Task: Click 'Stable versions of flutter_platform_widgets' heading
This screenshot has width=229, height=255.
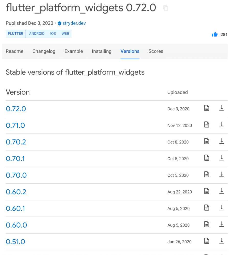Action: (75, 72)
